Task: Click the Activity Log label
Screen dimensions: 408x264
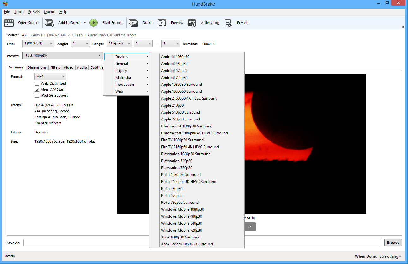Action: tap(210, 23)
